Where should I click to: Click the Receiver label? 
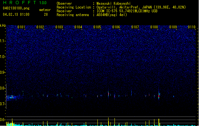click(x=64, y=11)
